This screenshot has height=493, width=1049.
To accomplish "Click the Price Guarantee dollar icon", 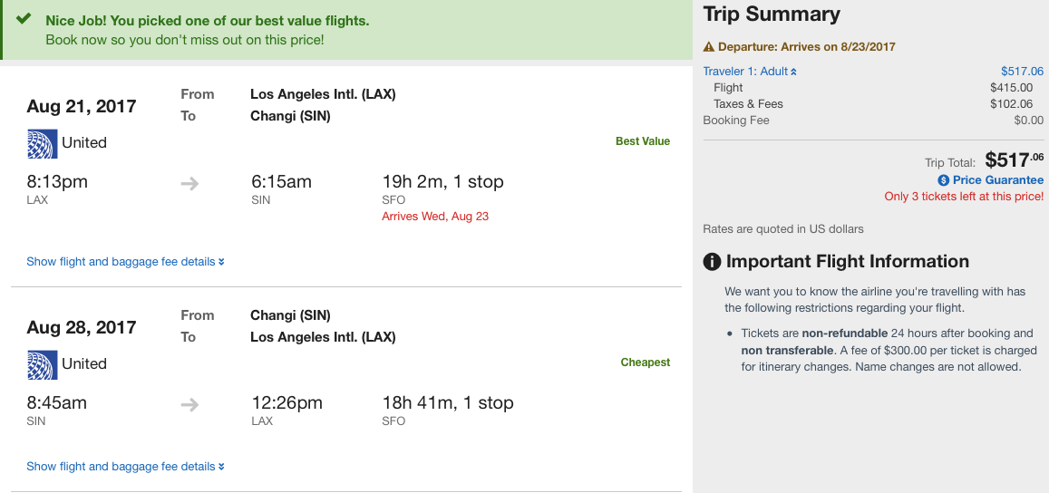I will coord(944,180).
